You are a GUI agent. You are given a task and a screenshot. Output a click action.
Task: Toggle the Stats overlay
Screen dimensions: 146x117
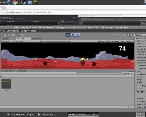coord(122,41)
